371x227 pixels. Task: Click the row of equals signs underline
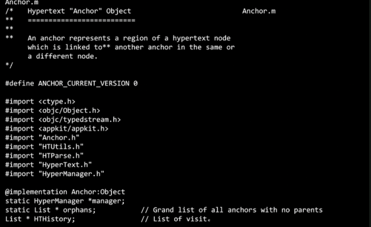point(82,20)
